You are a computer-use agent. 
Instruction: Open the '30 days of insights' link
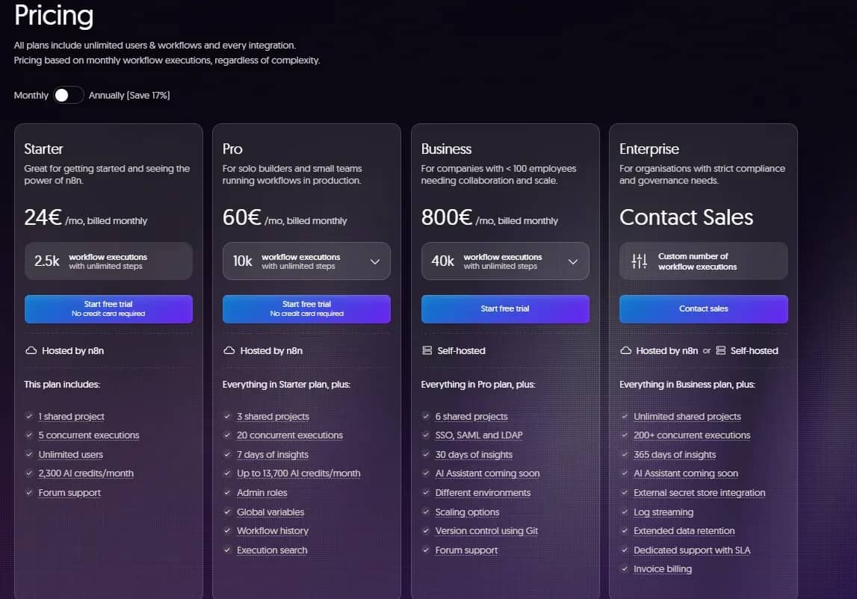click(x=474, y=455)
